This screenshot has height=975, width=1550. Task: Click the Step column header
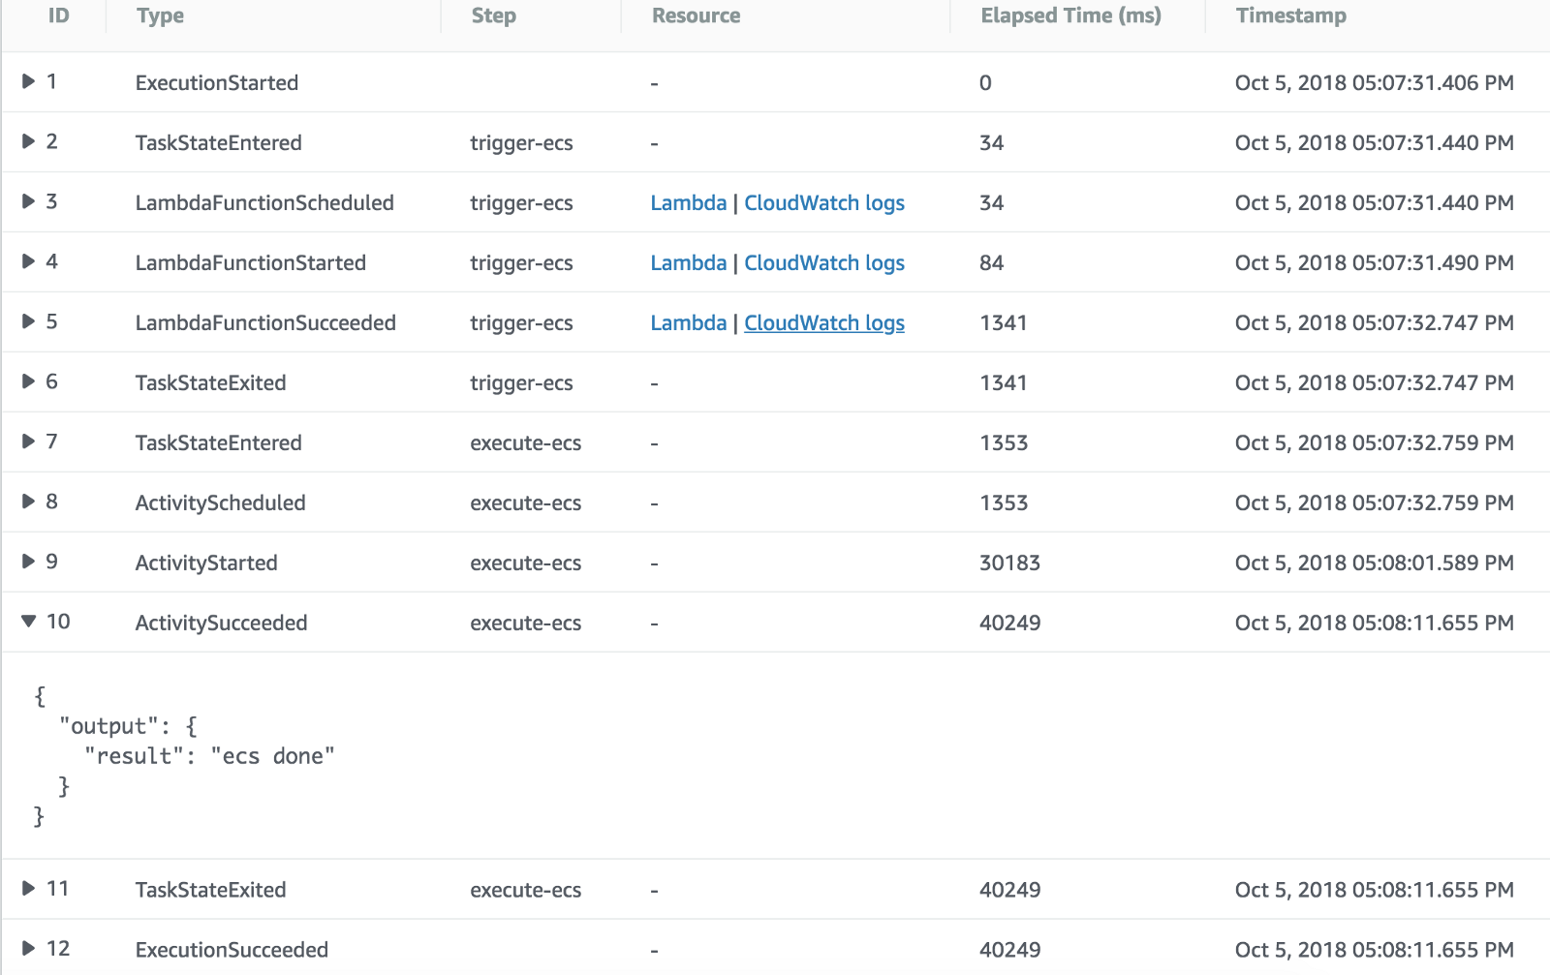[493, 15]
